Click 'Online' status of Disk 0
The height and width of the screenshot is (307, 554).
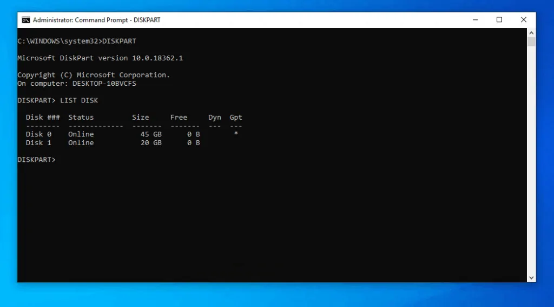81,134
